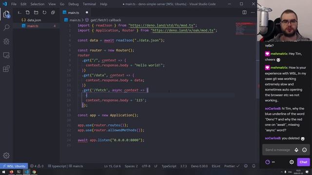Open the WSL: Ubuntu remote indicator
Viewport: 312px width, 175px height.
(14, 166)
